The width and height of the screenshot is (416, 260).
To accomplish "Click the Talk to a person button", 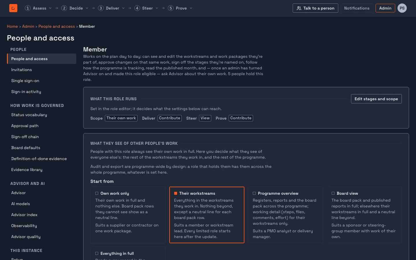I will [x=315, y=8].
